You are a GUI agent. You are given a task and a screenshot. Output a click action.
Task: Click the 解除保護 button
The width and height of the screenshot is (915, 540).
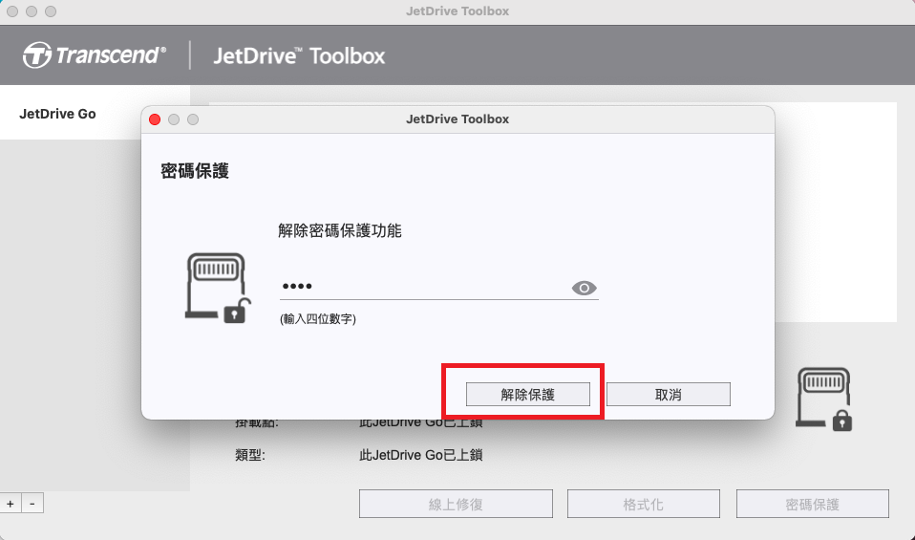coord(527,395)
